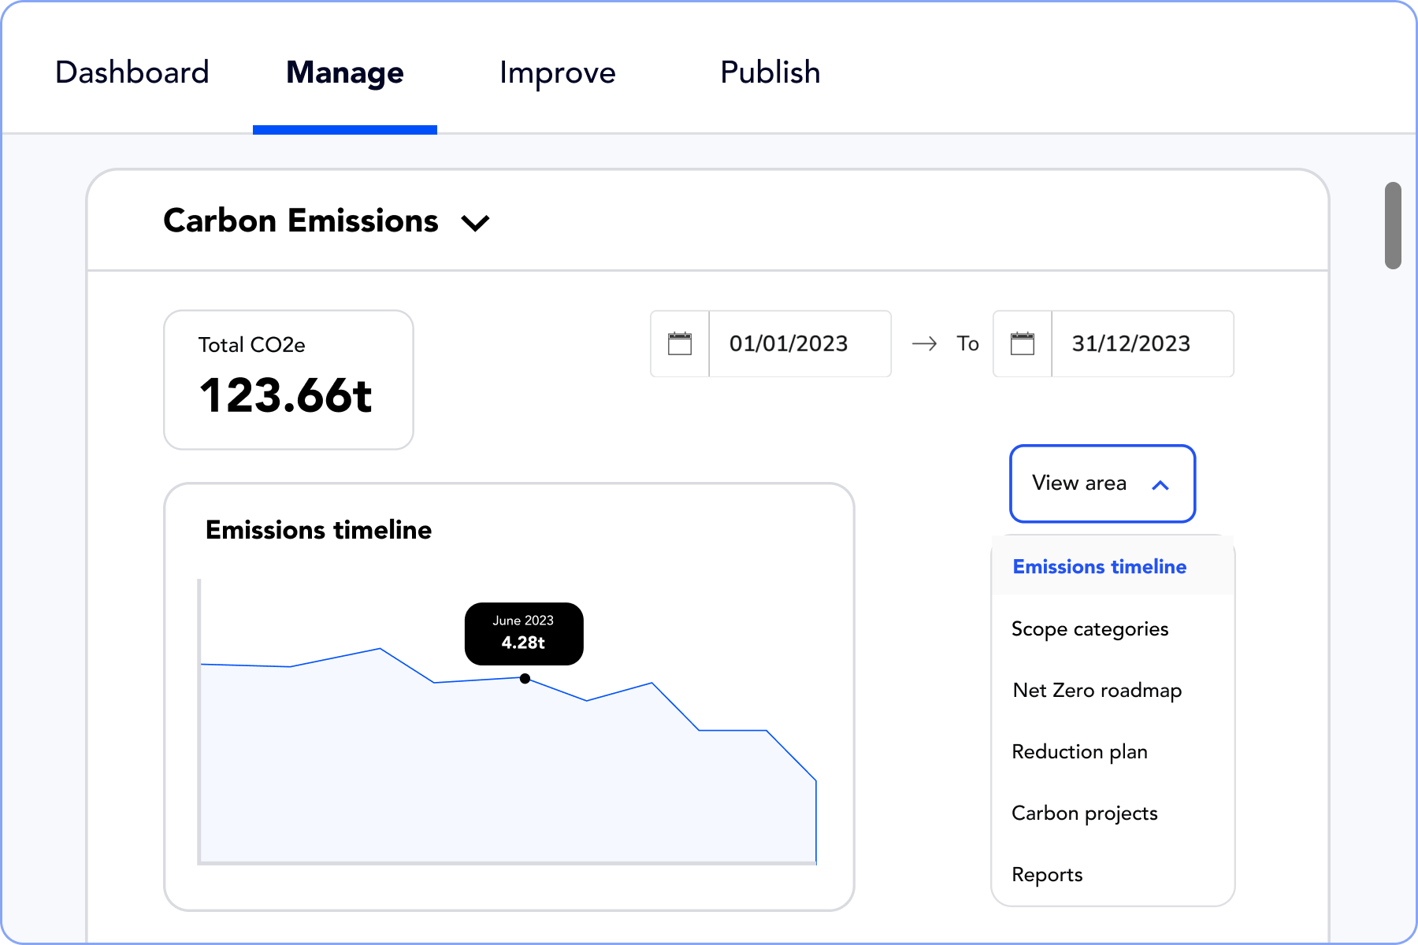This screenshot has height=945, width=1418.
Task: Click the June 2023 data point tooltip
Action: [x=523, y=633]
